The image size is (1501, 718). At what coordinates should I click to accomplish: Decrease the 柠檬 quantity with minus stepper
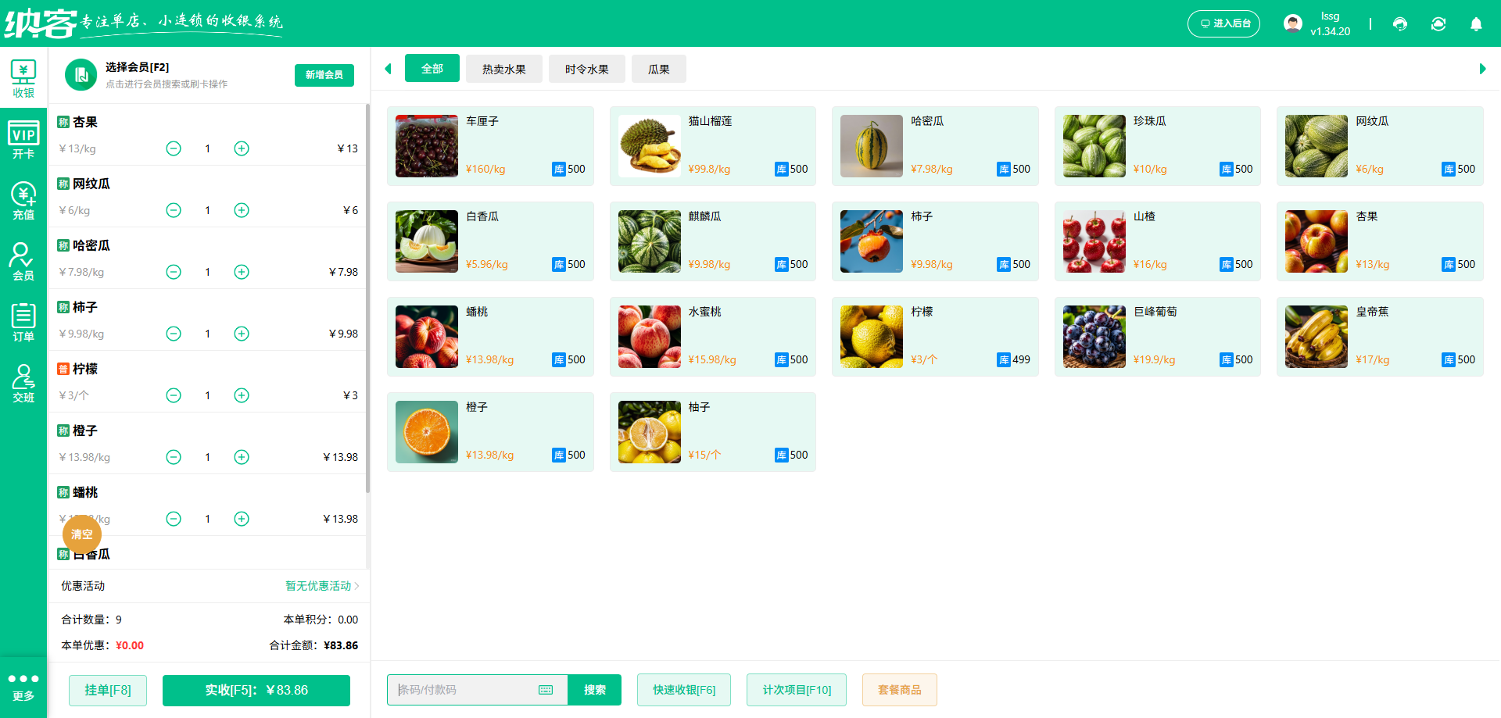[x=174, y=395]
